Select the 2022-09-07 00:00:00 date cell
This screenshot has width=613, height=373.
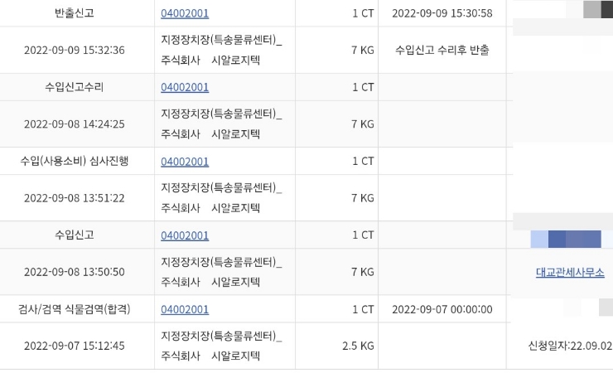pyautogui.click(x=442, y=309)
